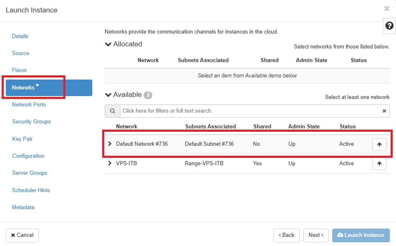Click 'Select networks from those listed below' text
The height and width of the screenshot is (246, 396).
coord(341,46)
